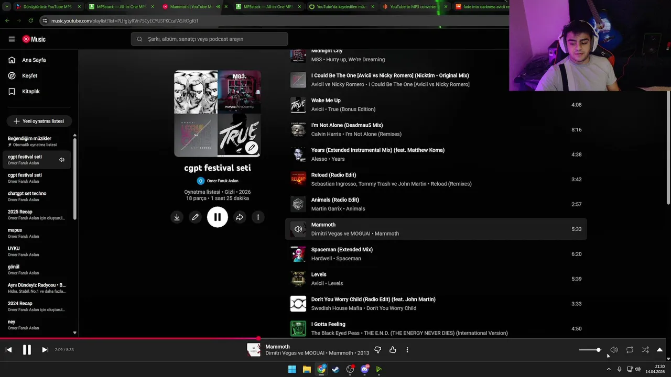671x377 pixels.
Task: Switch to Mammoth YouTube Music tab
Action: (191, 7)
